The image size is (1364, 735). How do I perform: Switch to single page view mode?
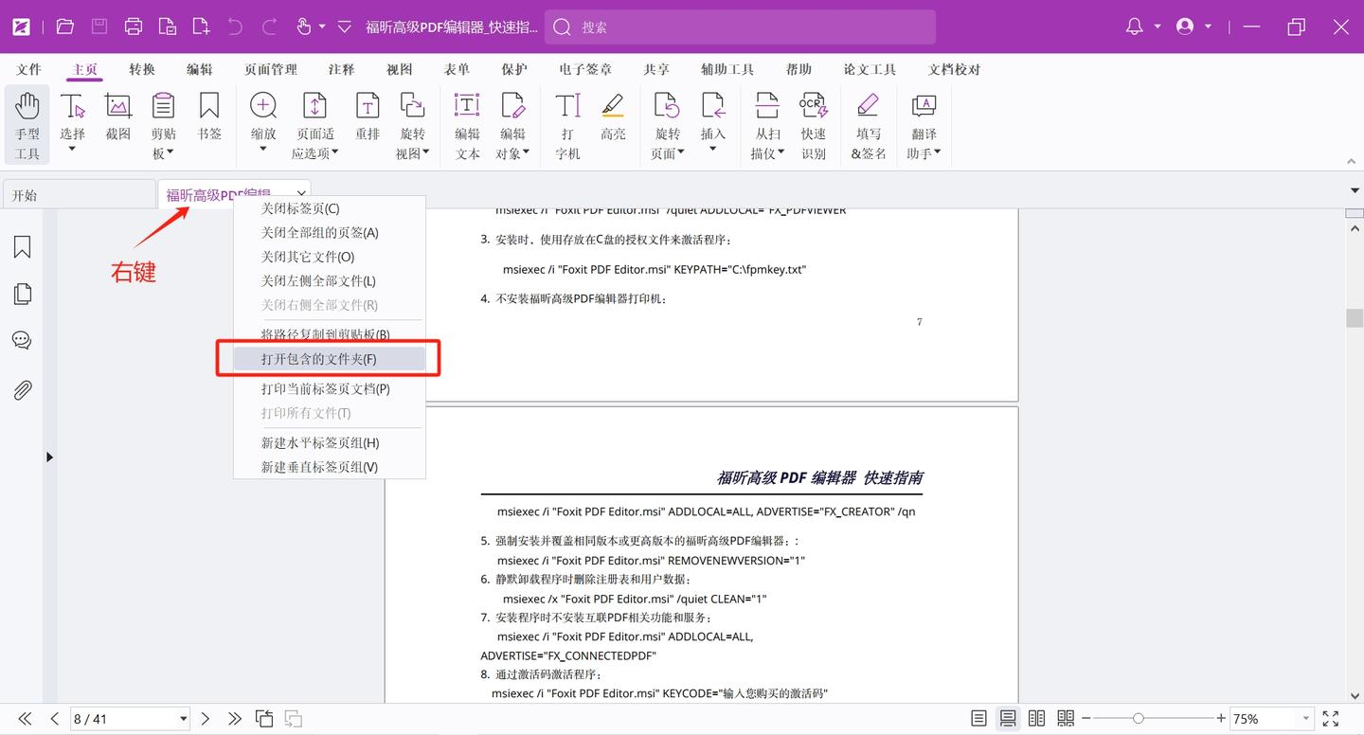point(979,719)
